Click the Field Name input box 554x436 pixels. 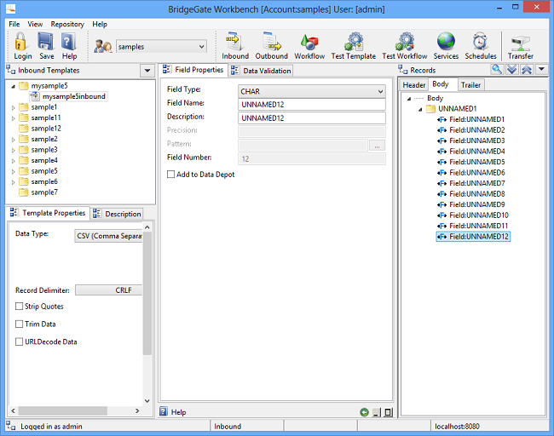312,105
